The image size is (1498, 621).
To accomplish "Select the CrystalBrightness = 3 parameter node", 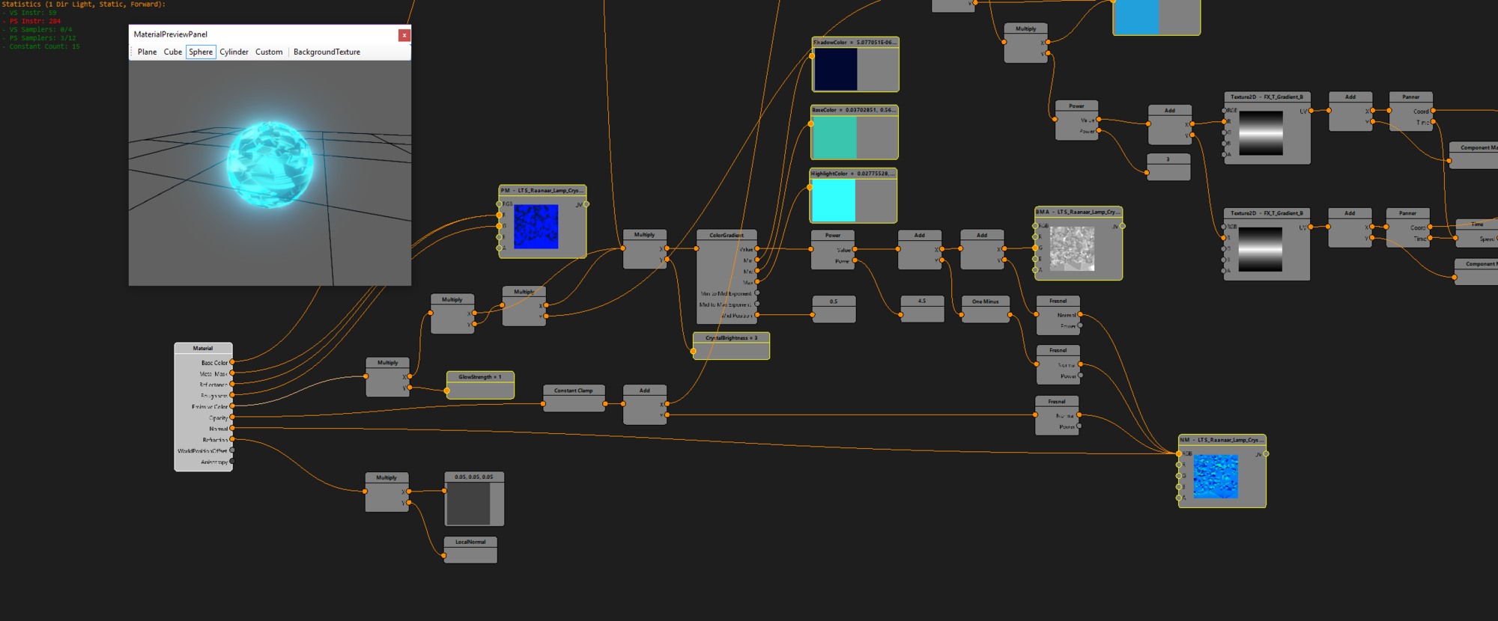I will (x=731, y=346).
